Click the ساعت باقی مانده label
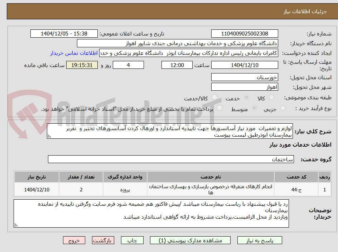338x252 pixels. tap(44, 65)
